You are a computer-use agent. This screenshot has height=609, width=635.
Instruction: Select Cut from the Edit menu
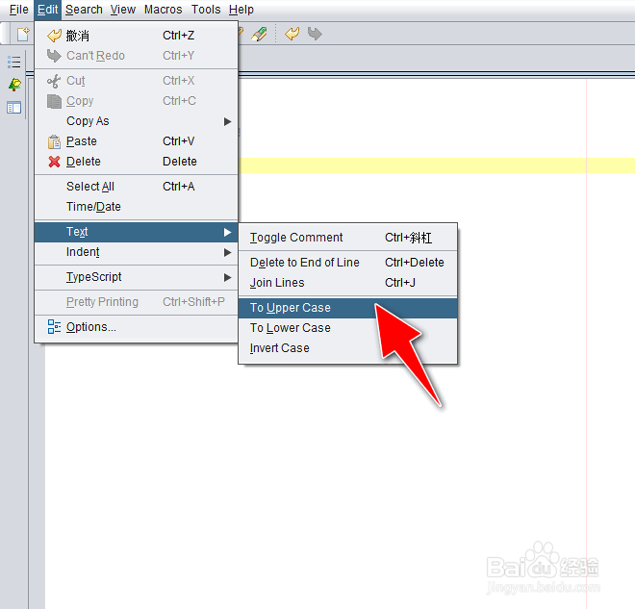pos(136,81)
